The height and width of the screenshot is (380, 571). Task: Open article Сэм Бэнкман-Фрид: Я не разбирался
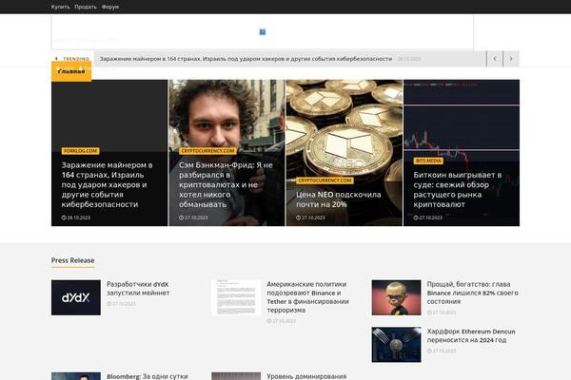(x=226, y=184)
